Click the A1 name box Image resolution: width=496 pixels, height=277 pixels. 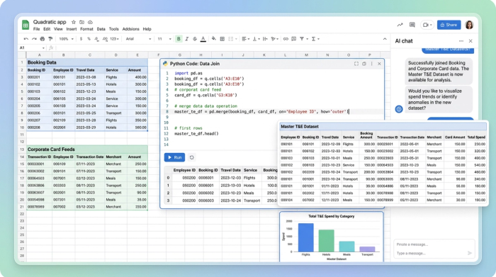pos(33,47)
